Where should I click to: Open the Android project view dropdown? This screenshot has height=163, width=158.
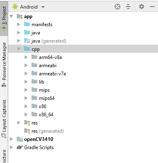pos(43,7)
